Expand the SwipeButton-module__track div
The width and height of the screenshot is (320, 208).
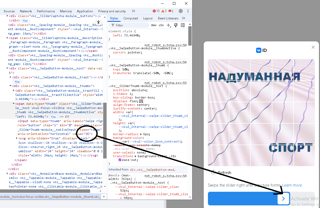click(x=10, y=77)
